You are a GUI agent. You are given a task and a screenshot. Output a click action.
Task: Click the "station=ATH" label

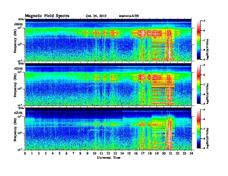click(129, 16)
